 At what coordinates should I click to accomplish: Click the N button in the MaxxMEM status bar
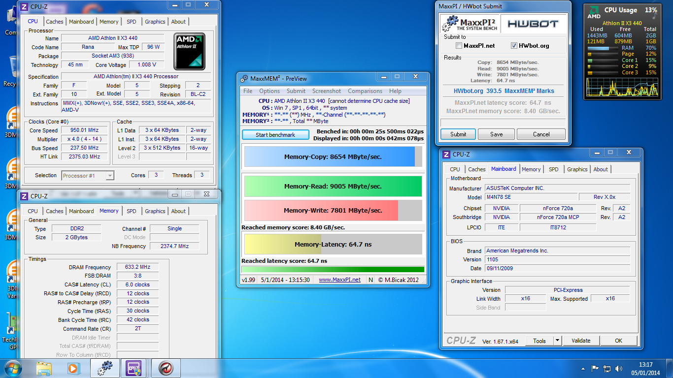click(x=370, y=280)
